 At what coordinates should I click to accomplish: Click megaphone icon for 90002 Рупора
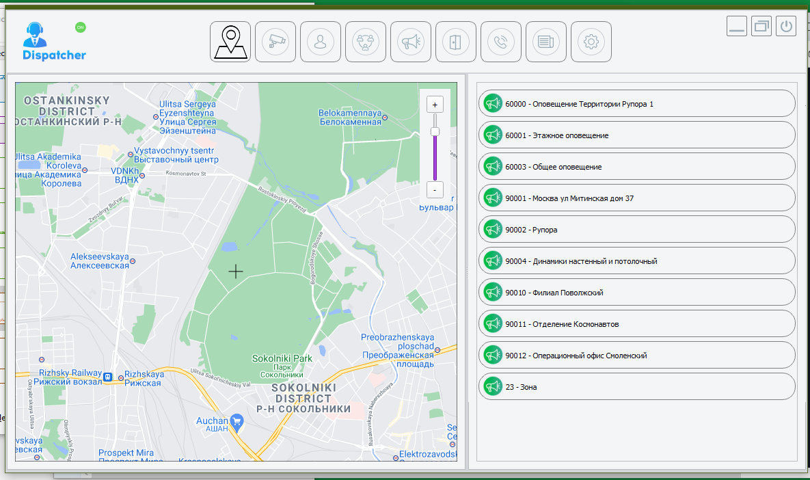[493, 229]
